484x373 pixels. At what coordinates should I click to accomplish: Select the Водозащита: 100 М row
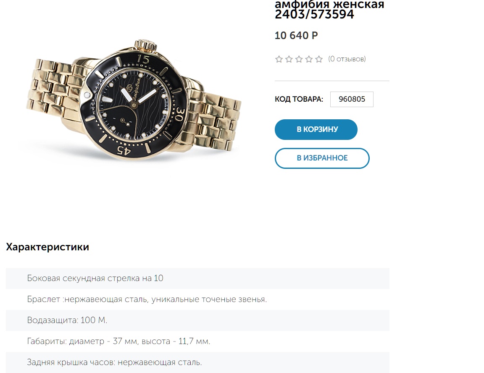(x=197, y=320)
